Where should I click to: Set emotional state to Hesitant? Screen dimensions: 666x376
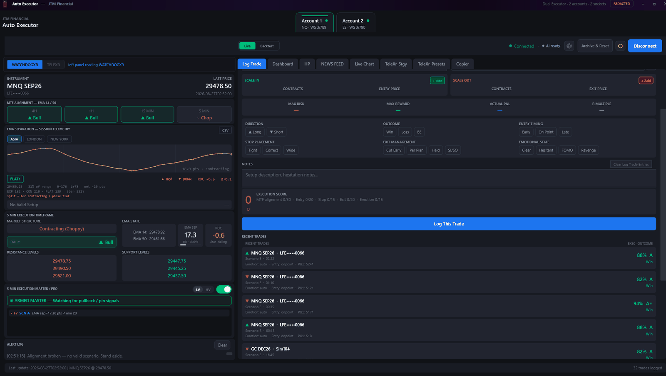pyautogui.click(x=546, y=151)
